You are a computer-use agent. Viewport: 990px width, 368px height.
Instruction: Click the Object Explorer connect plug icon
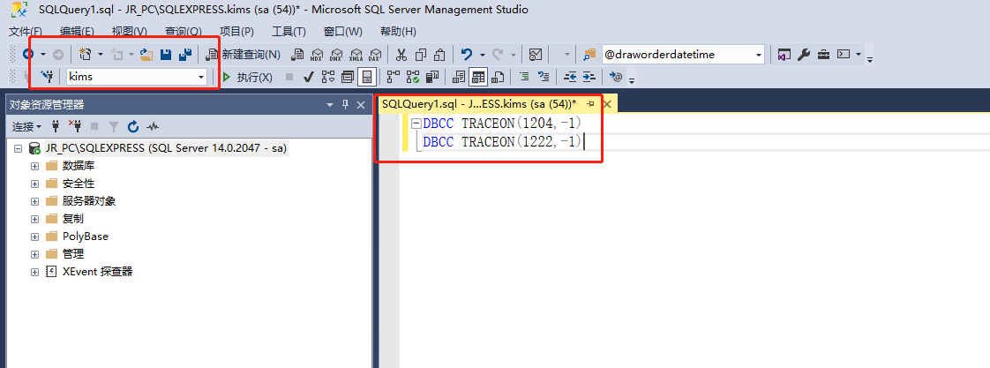55,127
